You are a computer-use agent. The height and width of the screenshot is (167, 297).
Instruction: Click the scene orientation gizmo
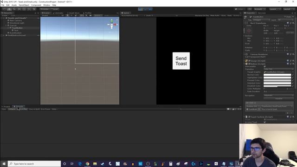112,24
